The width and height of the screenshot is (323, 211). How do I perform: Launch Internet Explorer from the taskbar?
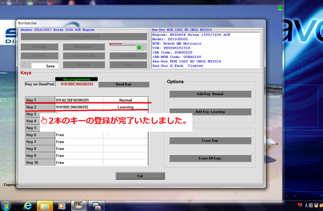(x=28, y=206)
